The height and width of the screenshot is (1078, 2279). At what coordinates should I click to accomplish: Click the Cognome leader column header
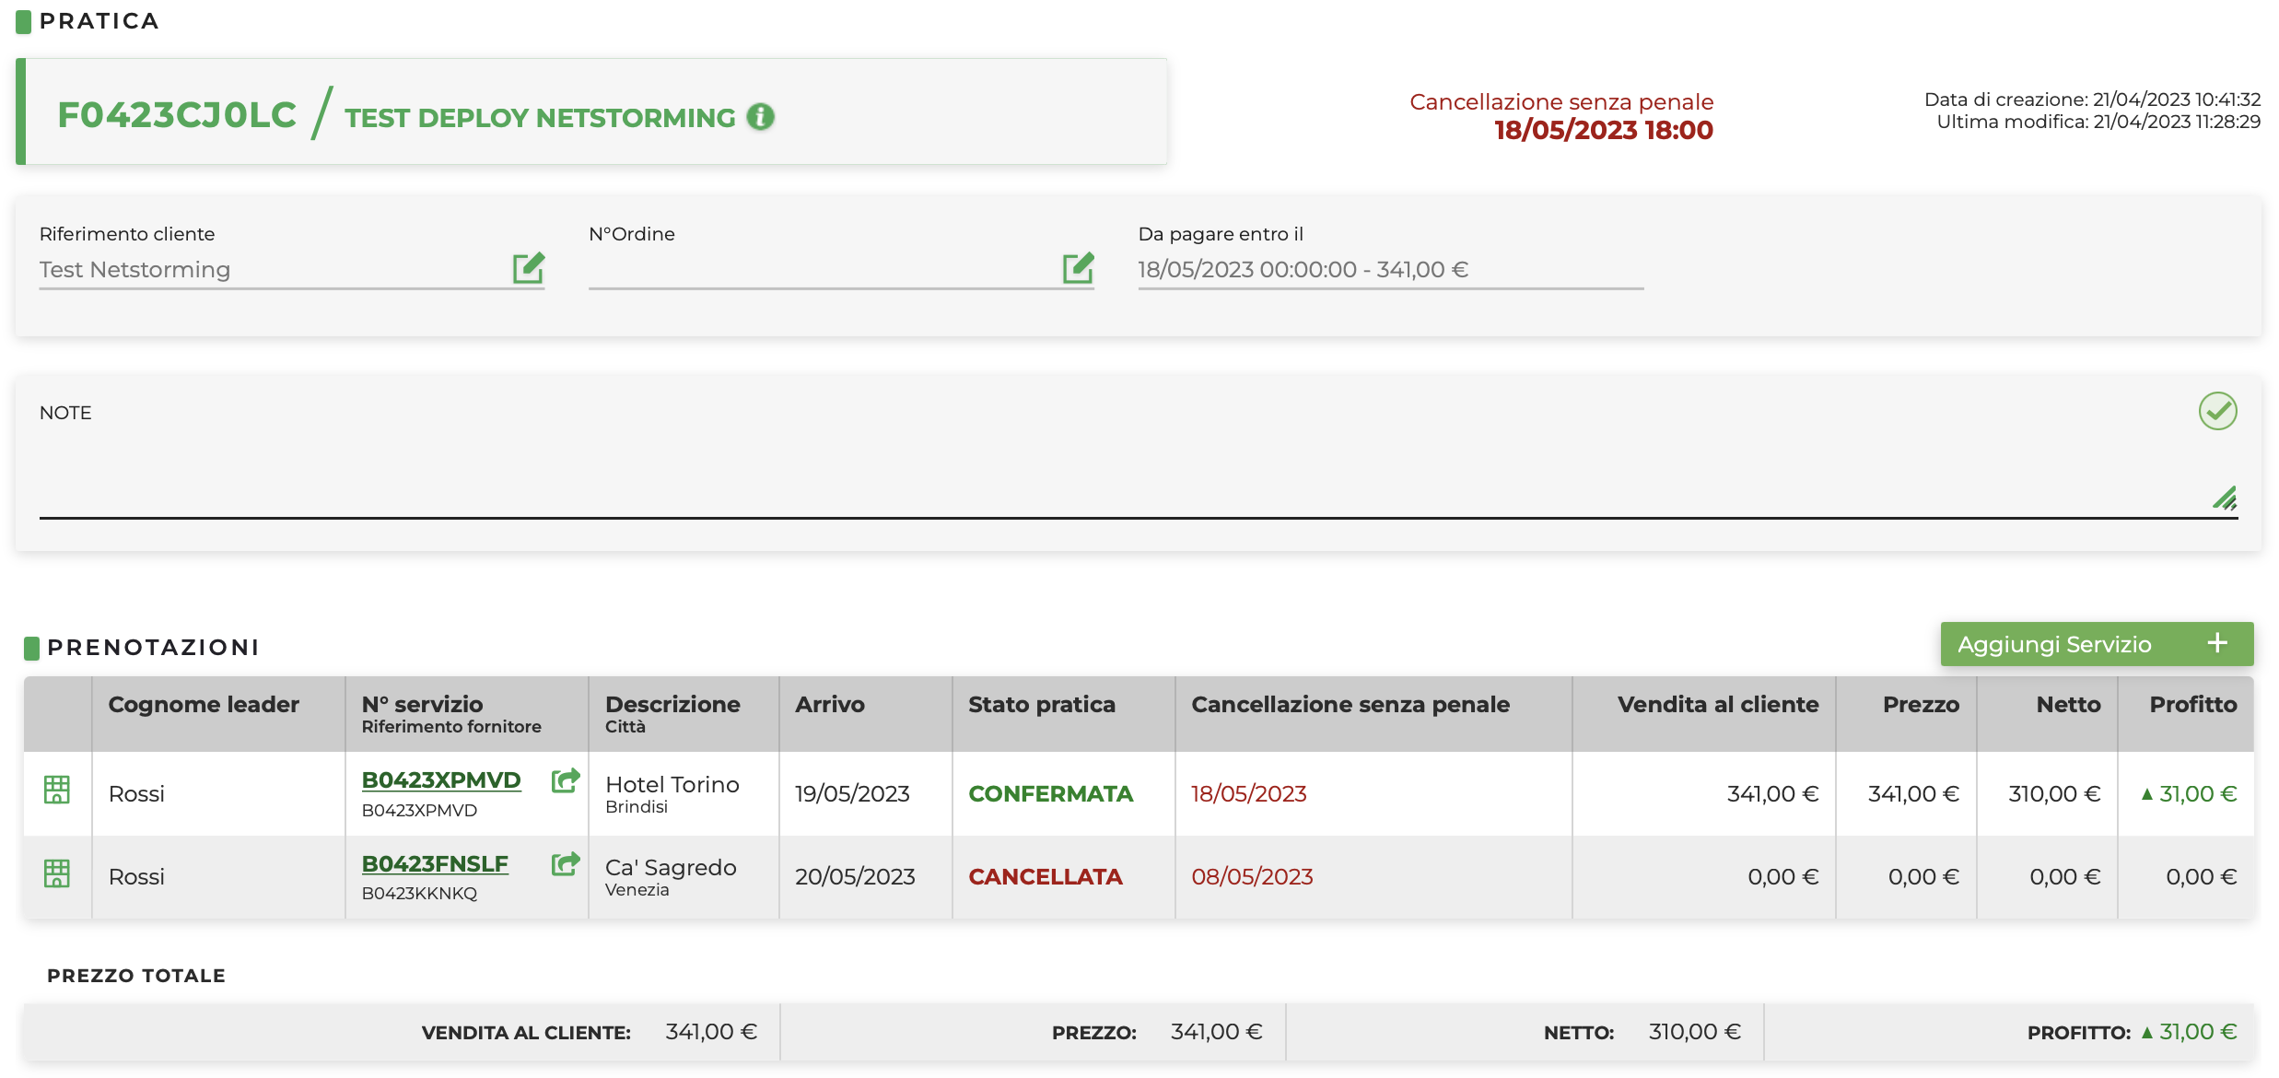pos(204,705)
